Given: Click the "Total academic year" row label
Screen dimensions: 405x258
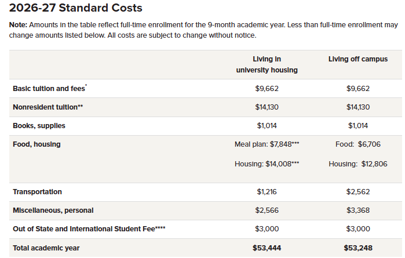Looking at the screenshot, I should [46, 248].
